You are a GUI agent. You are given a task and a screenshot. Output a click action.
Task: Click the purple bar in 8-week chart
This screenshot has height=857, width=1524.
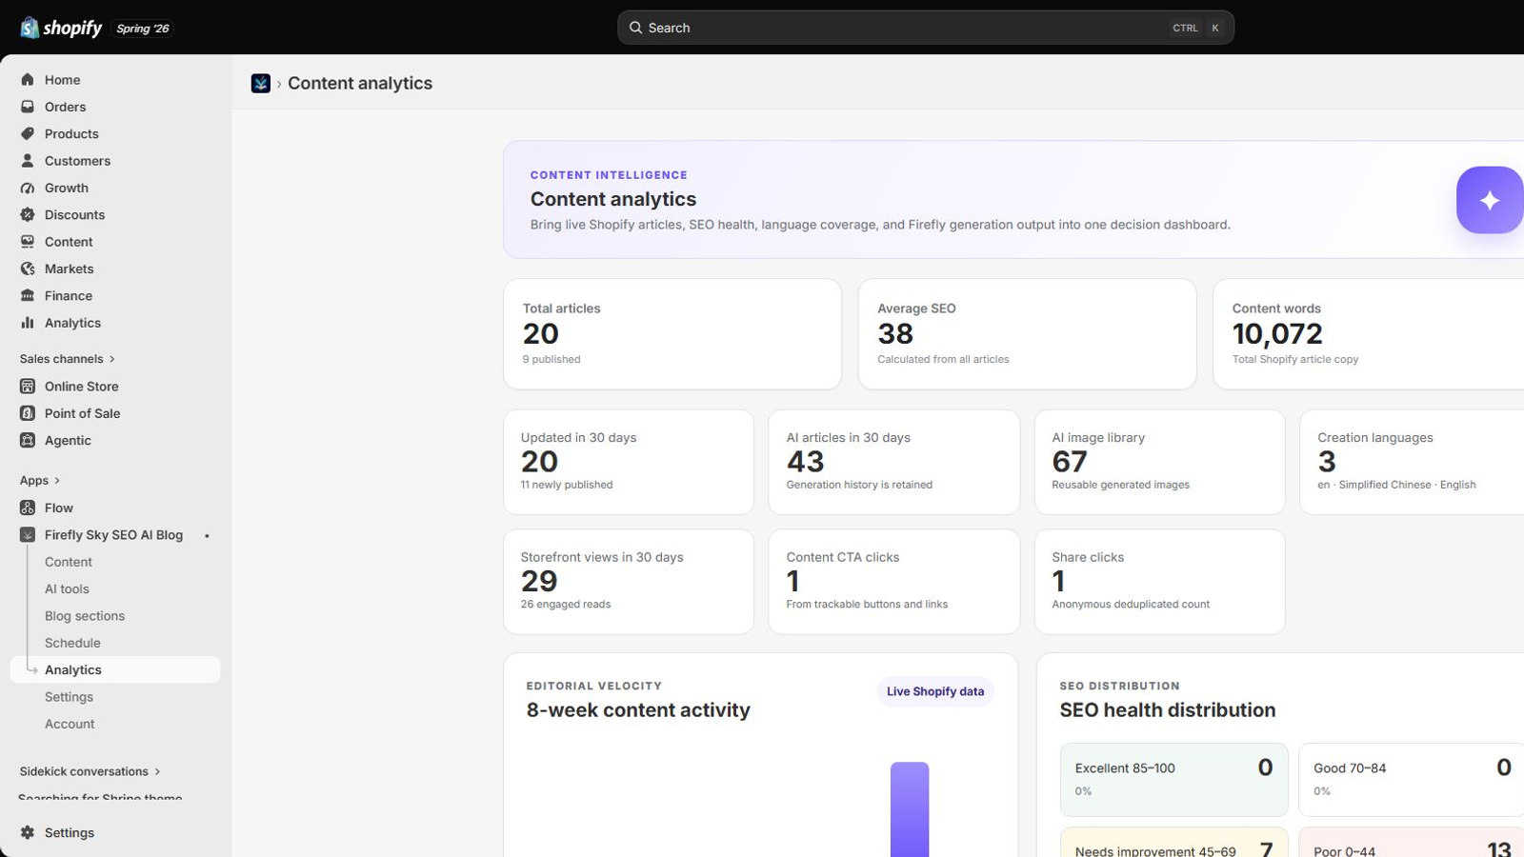(910, 809)
